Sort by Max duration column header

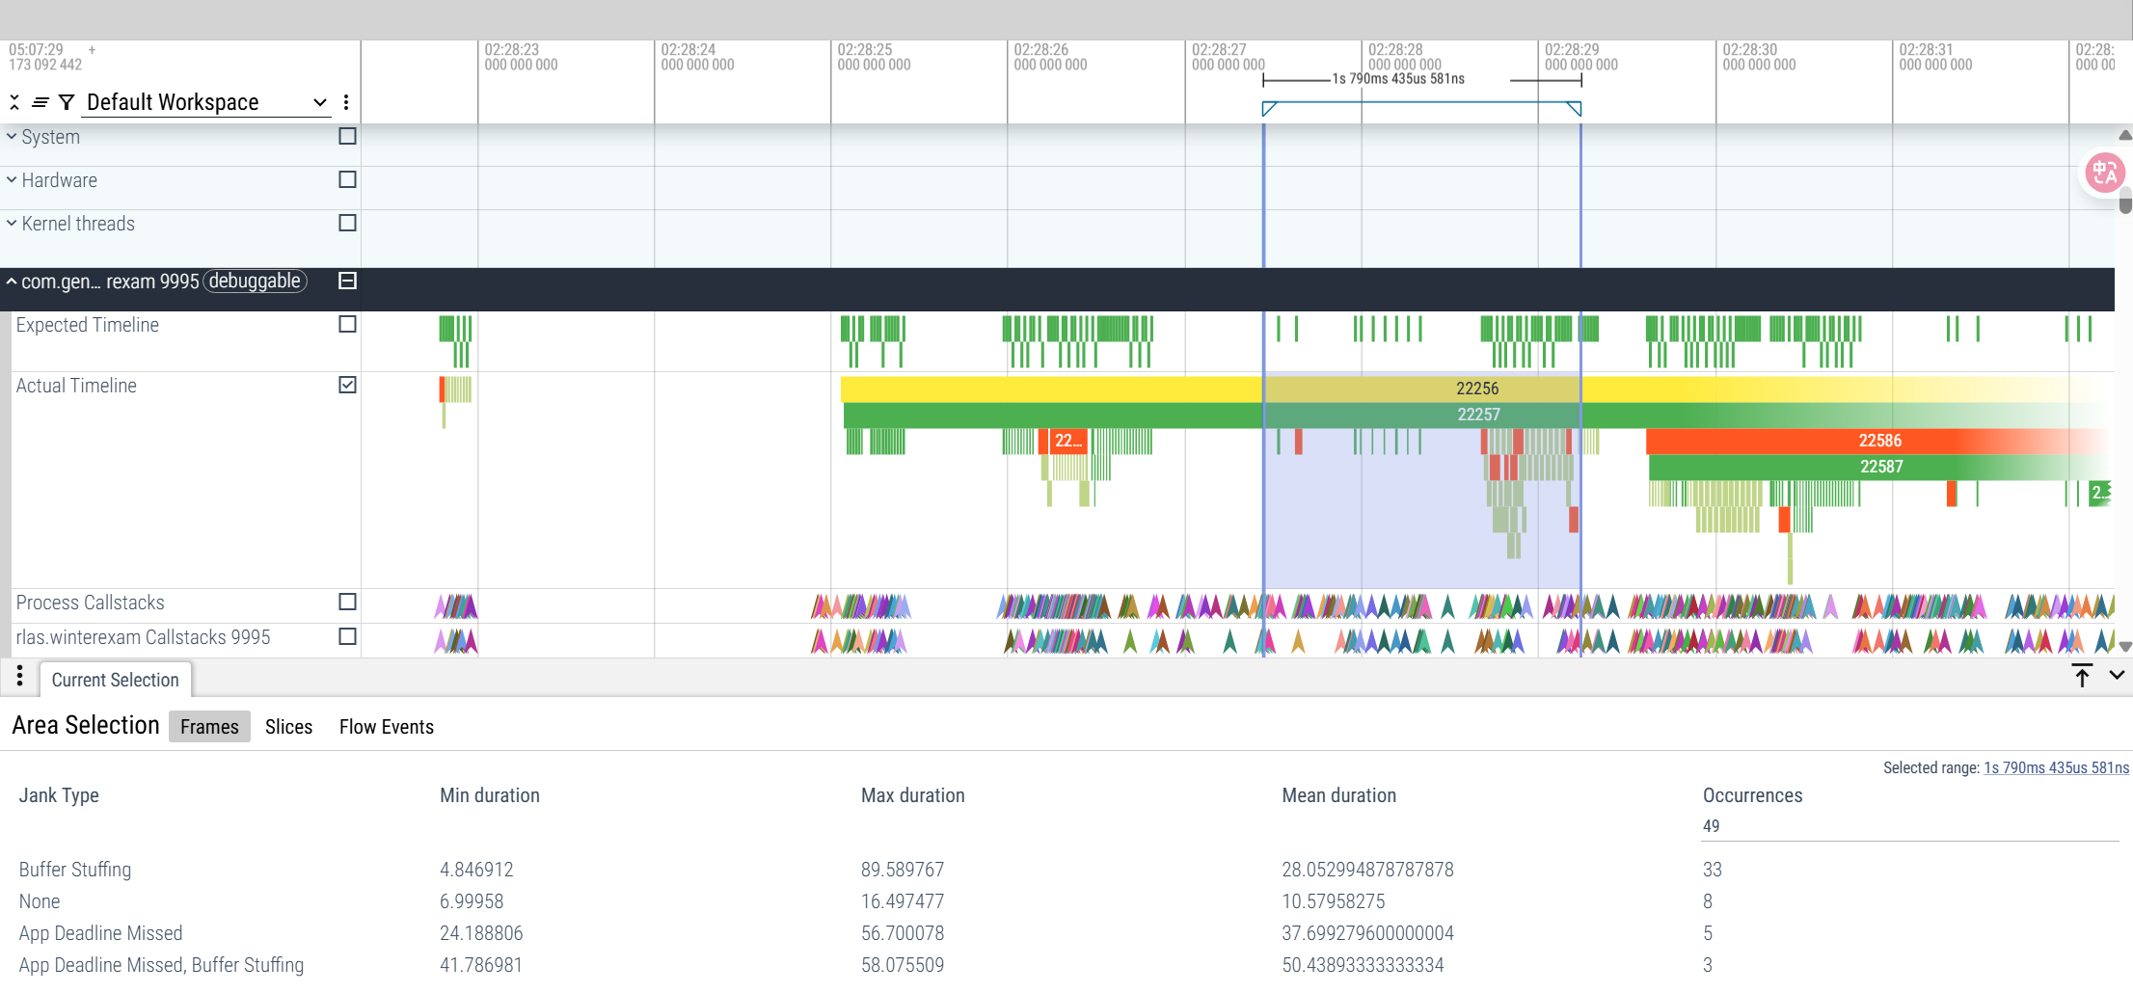(x=912, y=795)
